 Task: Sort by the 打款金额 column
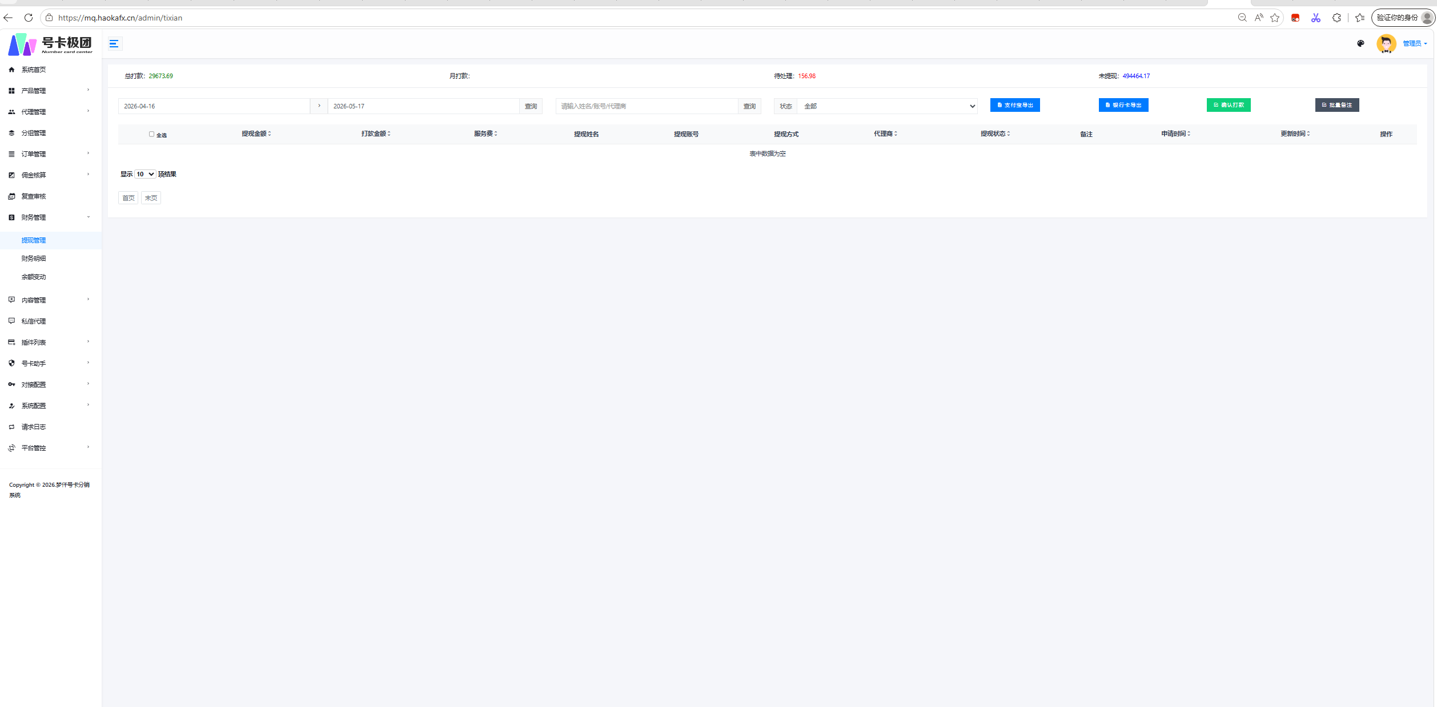click(x=376, y=134)
